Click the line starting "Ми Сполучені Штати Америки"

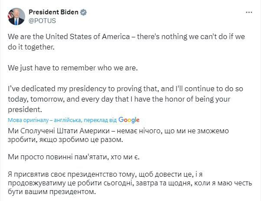pyautogui.click(x=65, y=131)
